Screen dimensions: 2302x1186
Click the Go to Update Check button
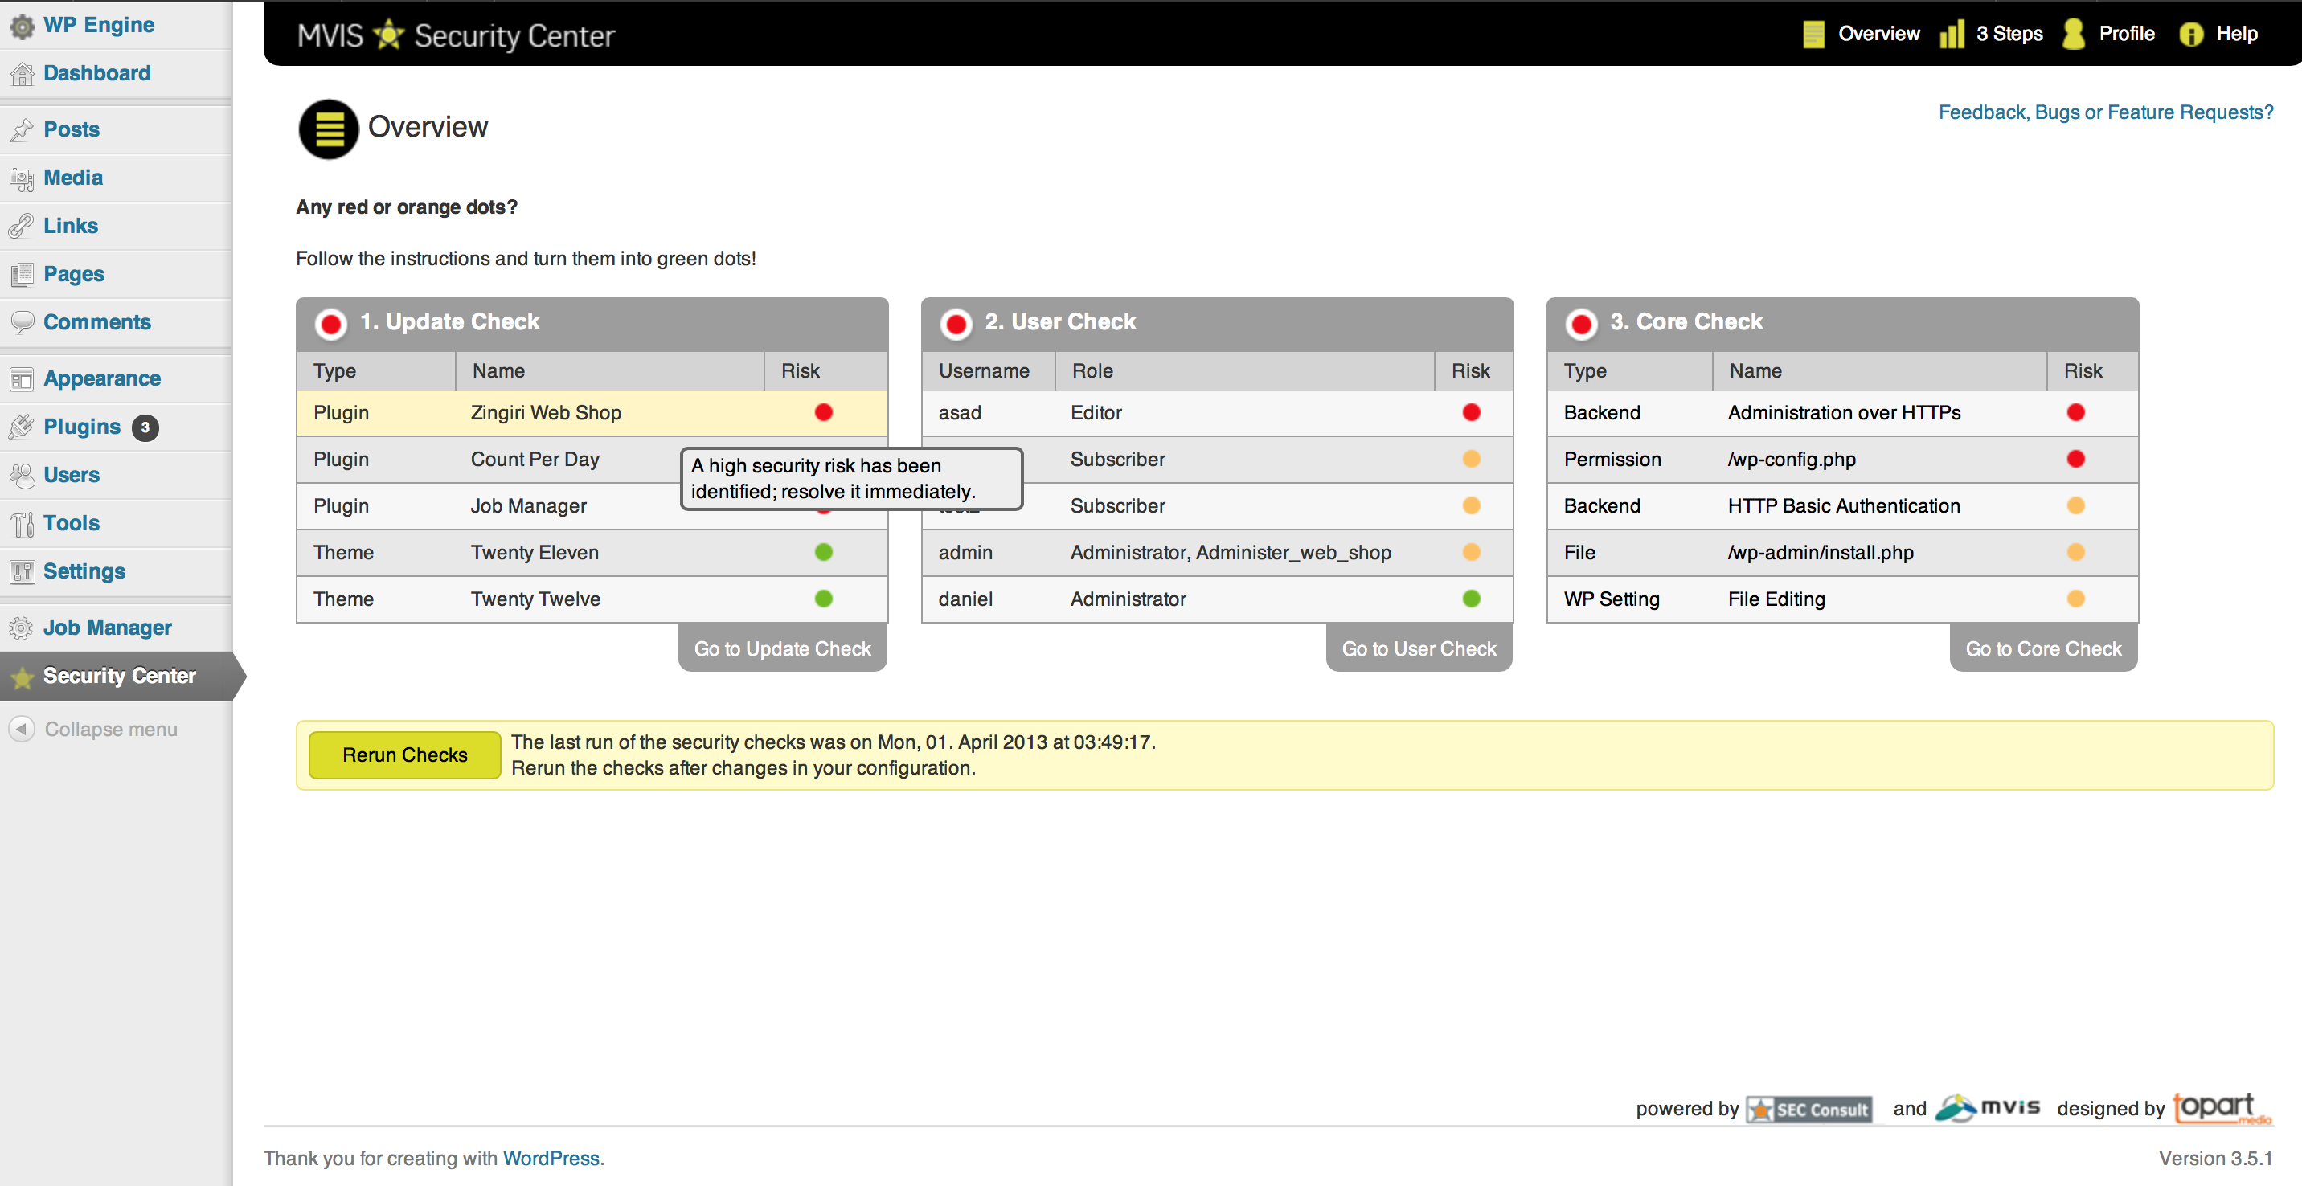pyautogui.click(x=783, y=648)
